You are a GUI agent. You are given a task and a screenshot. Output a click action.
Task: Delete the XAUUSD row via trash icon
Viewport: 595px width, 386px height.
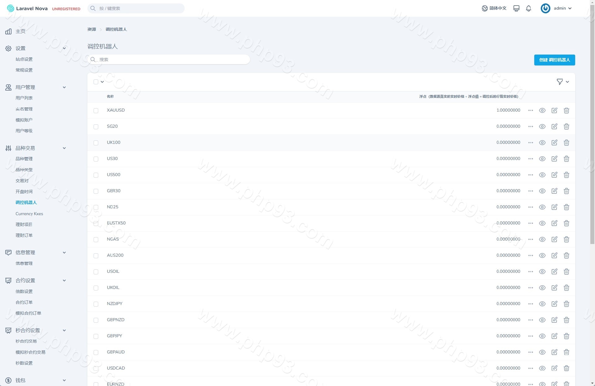tap(566, 110)
